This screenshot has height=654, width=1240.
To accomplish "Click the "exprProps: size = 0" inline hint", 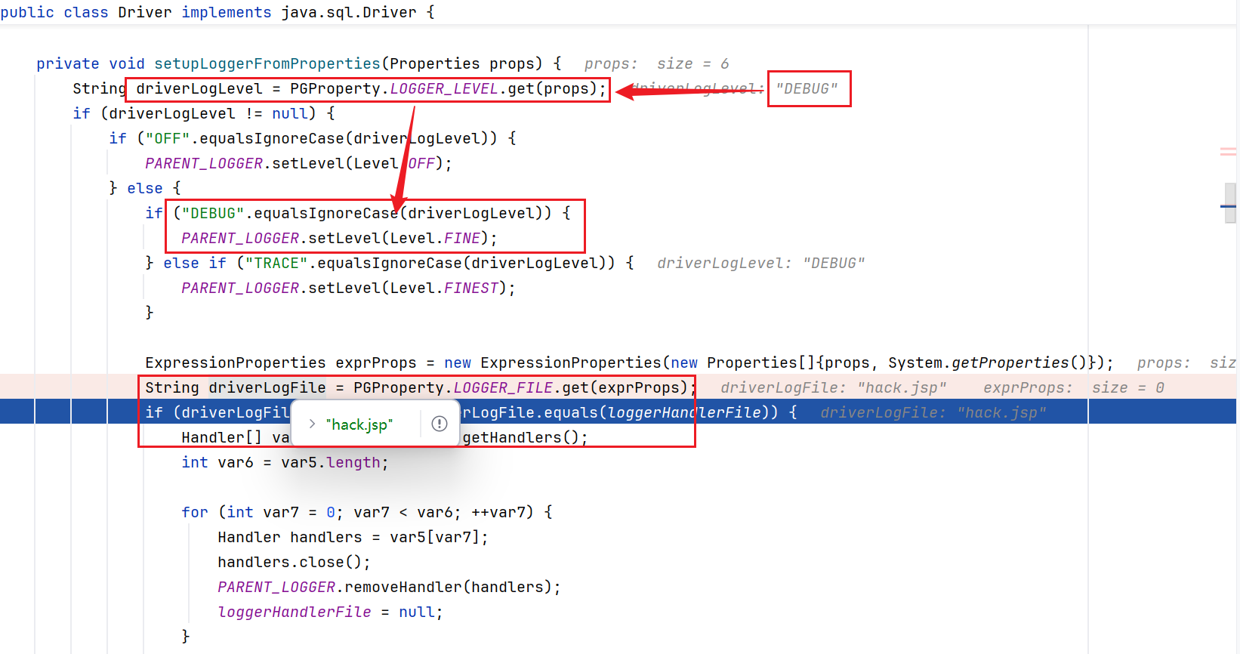I will (1073, 387).
